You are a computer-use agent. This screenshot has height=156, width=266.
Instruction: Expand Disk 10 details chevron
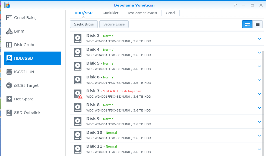[x=259, y=135]
